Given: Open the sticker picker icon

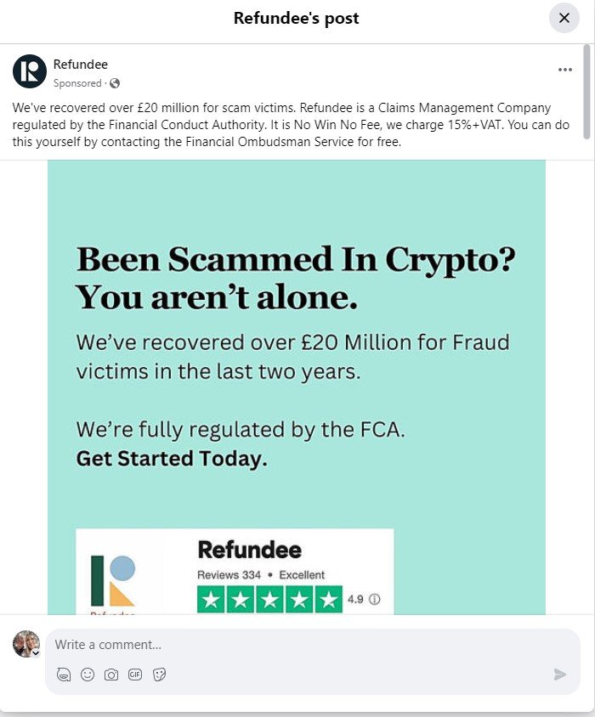Looking at the screenshot, I should coord(159,675).
